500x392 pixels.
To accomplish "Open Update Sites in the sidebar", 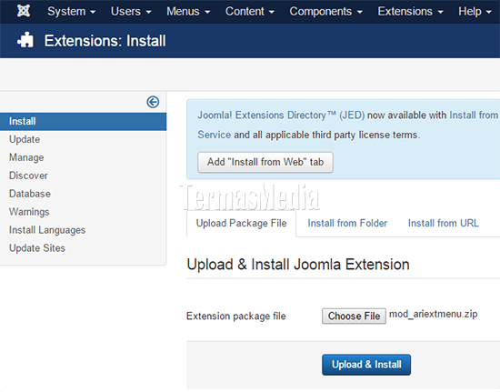I will pos(37,248).
